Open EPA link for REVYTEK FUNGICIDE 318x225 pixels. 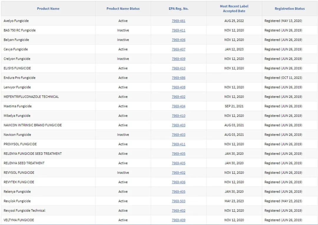(x=178, y=182)
